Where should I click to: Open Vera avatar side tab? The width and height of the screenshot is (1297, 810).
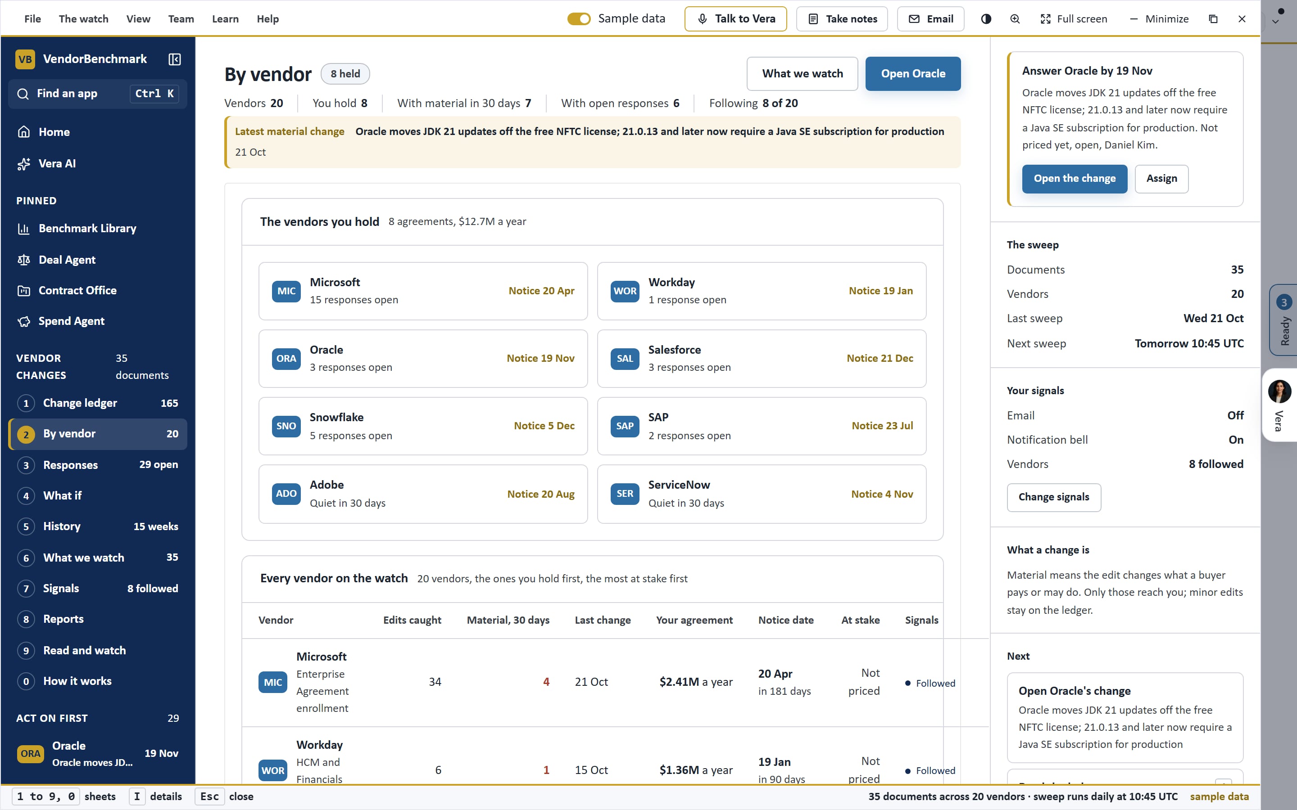coord(1280,405)
